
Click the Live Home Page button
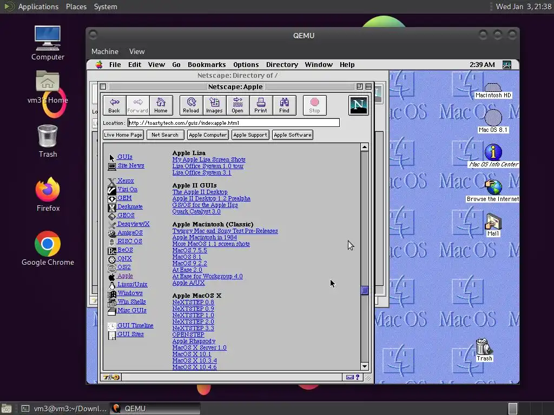(123, 135)
